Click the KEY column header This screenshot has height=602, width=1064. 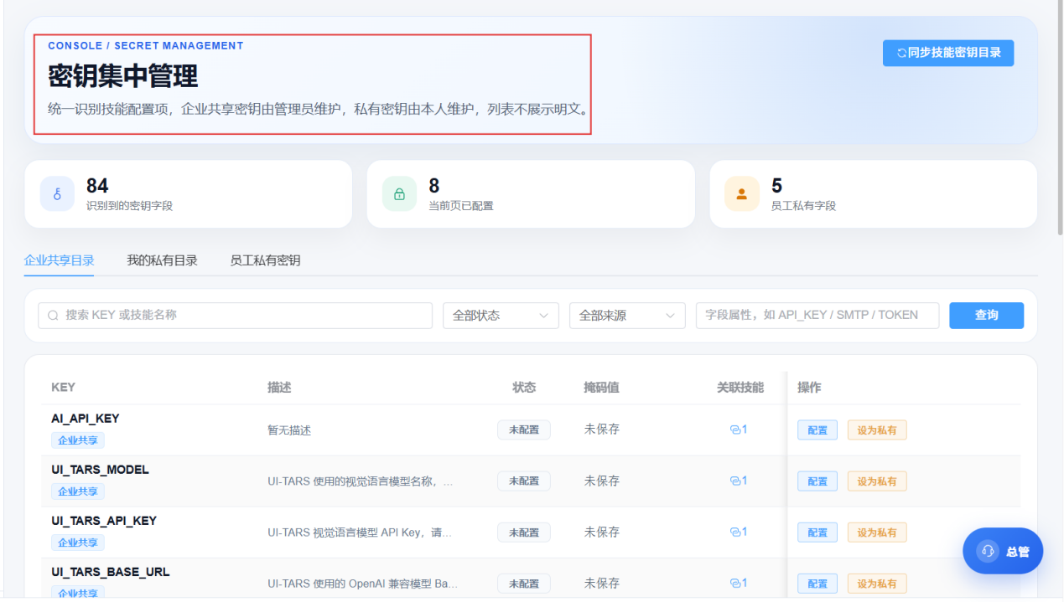63,388
